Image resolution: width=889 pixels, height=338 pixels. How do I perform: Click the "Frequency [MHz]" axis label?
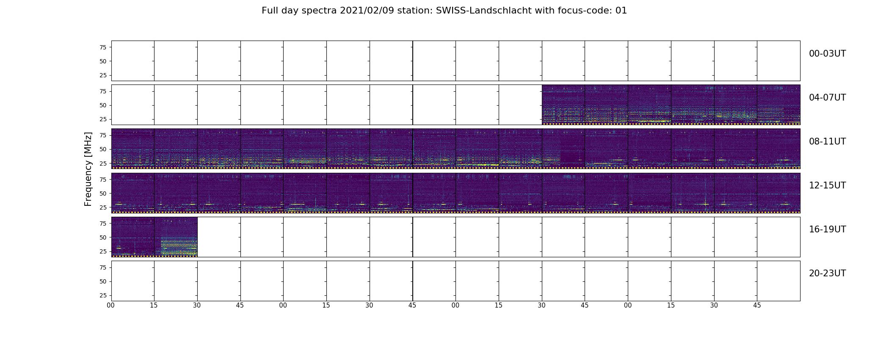point(88,169)
